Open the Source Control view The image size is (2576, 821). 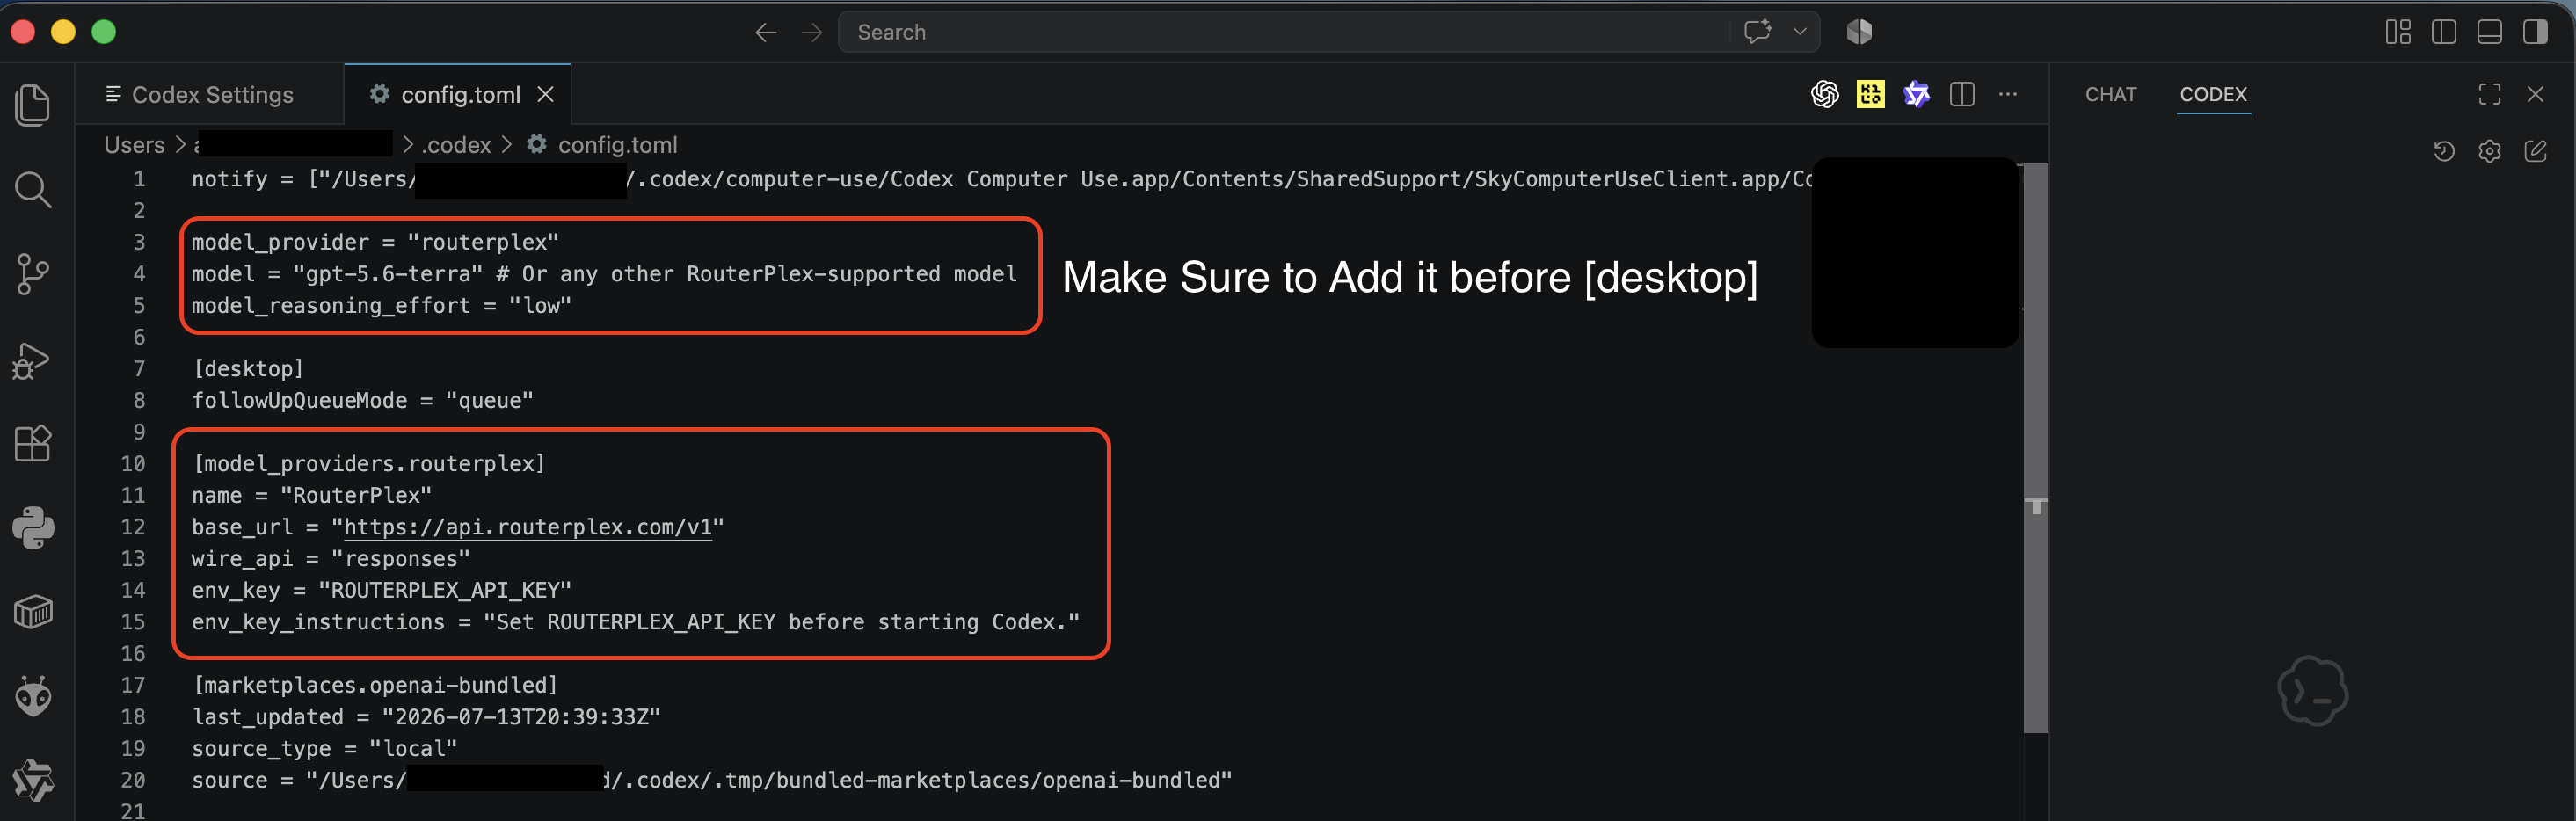33,274
